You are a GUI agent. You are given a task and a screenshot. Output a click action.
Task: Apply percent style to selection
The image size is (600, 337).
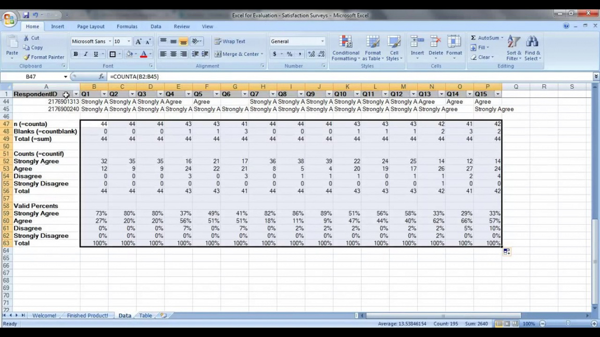pyautogui.click(x=290, y=54)
